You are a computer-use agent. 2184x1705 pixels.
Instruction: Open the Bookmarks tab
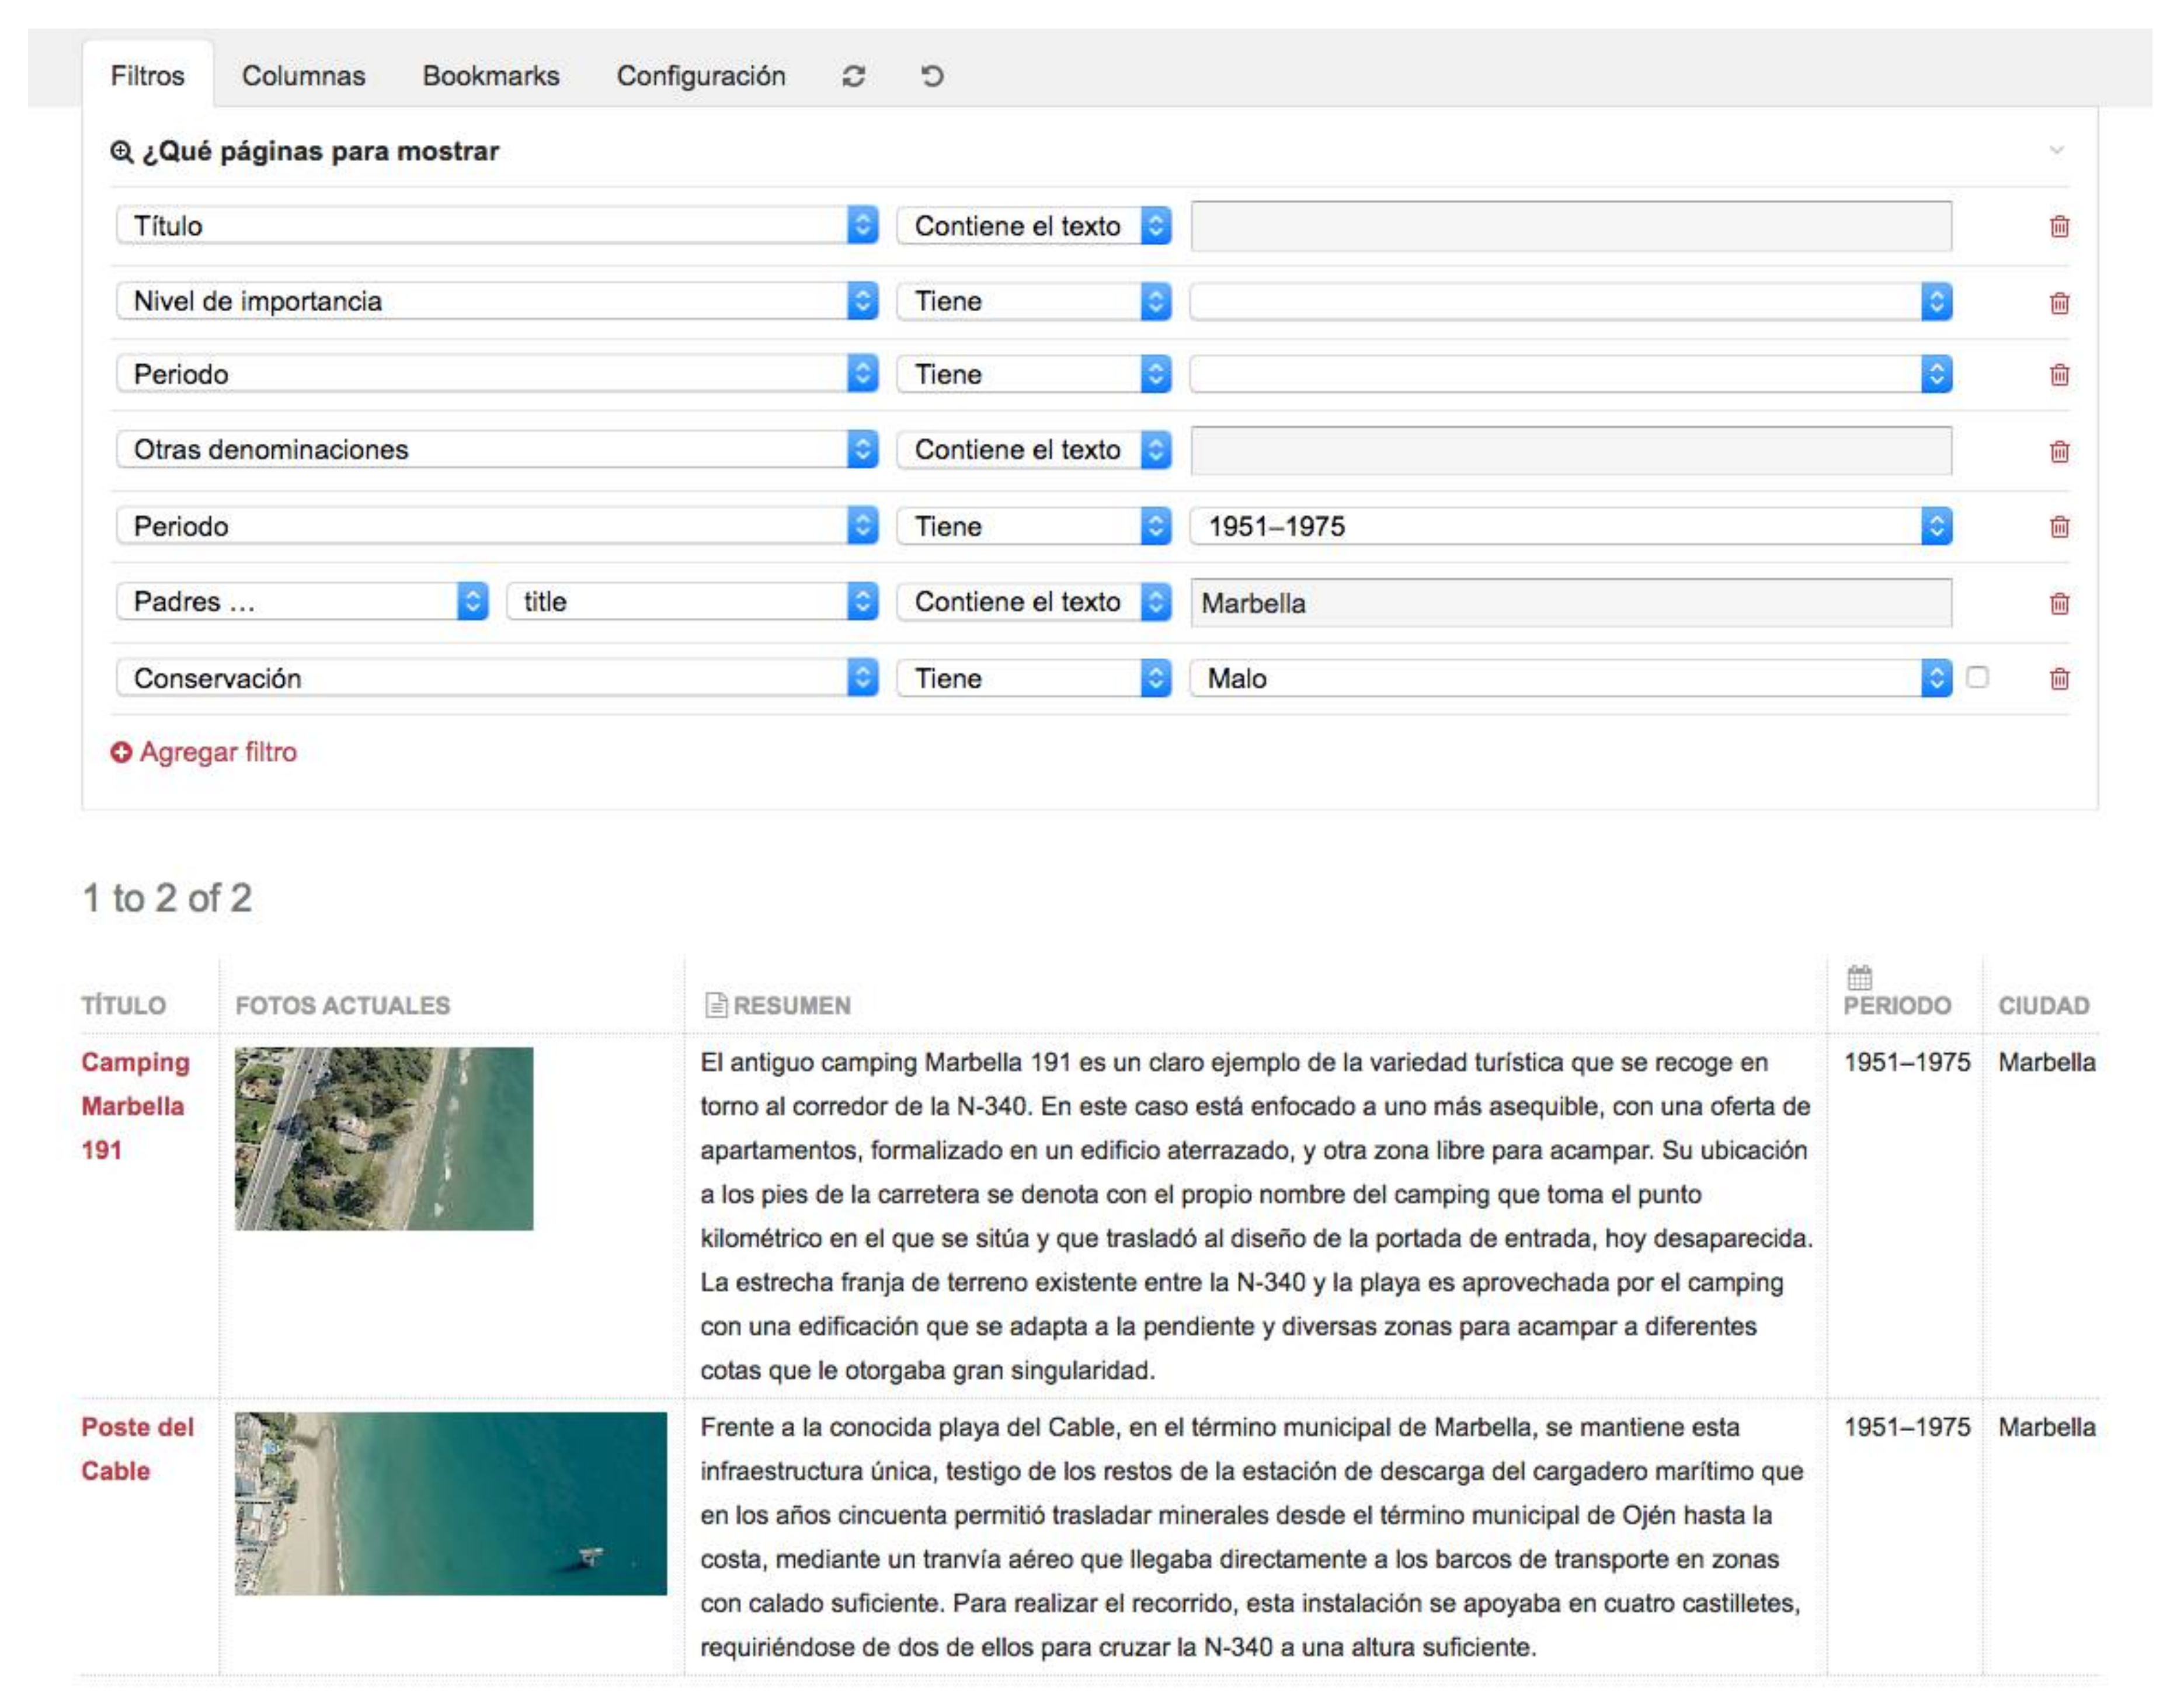click(490, 76)
